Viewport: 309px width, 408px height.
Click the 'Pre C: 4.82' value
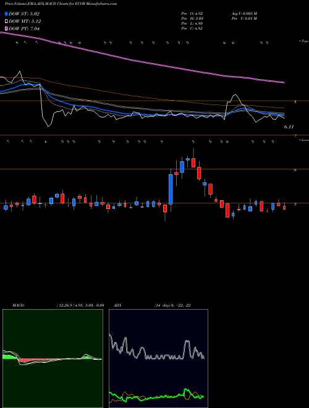[192, 28]
